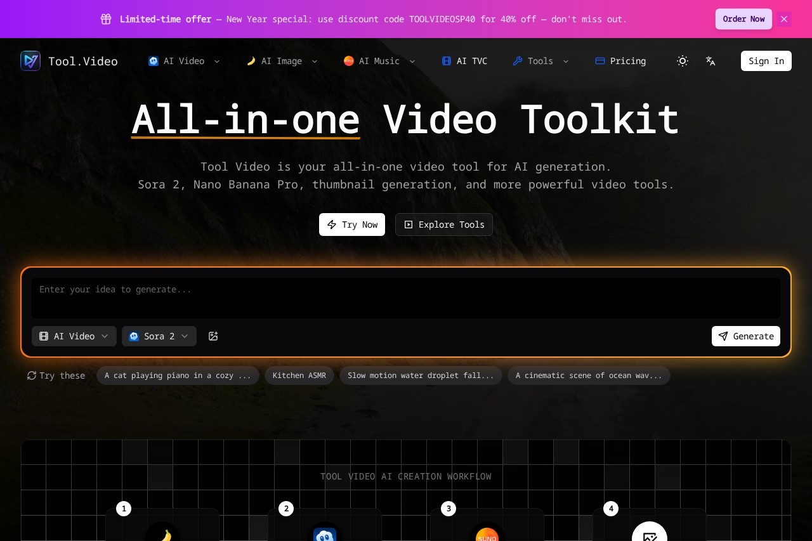Click the Generate button
Screen dimensions: 812x541
[x=746, y=336]
